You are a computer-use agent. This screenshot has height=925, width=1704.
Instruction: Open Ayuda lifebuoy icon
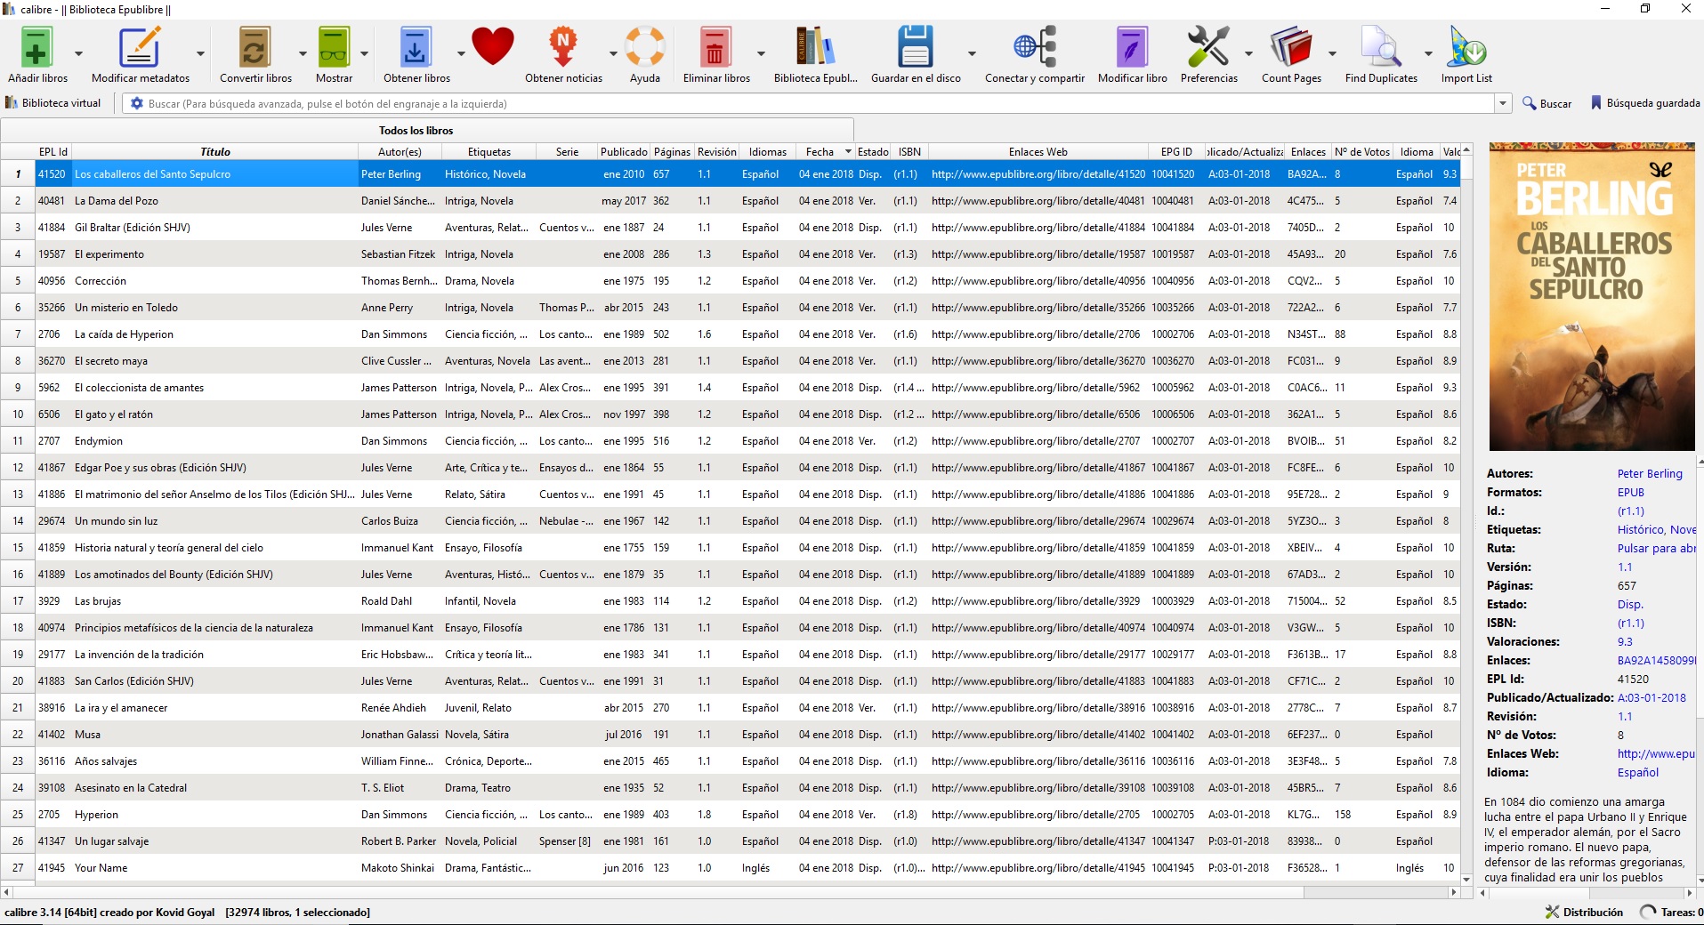[645, 47]
